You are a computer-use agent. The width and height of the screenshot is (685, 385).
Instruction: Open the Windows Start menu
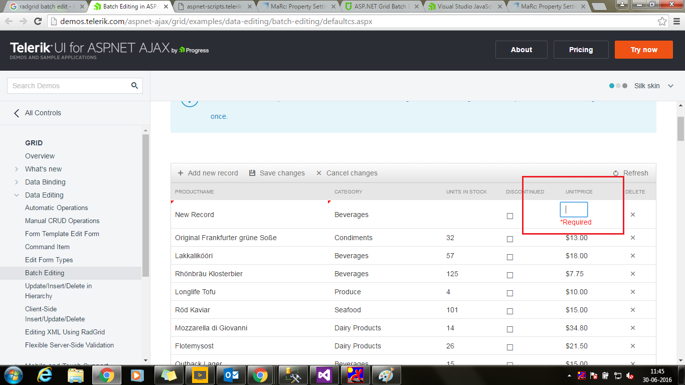click(x=13, y=375)
